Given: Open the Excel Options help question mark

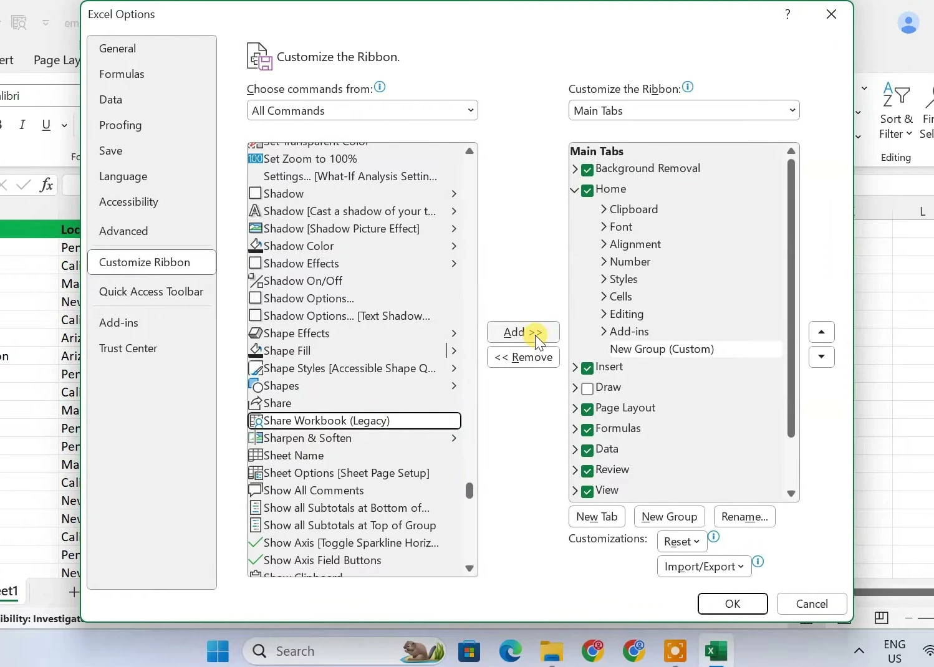Looking at the screenshot, I should coord(788,14).
